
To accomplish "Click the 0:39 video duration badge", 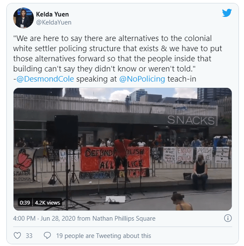I will [25, 203].
